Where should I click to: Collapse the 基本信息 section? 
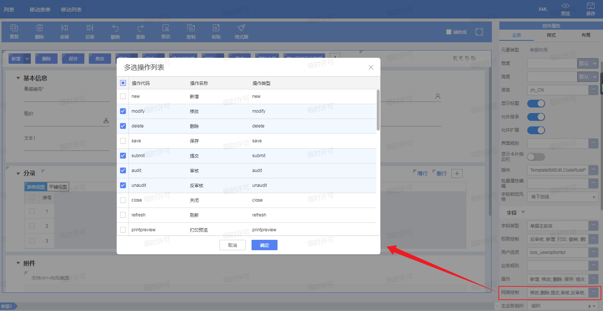[18, 78]
